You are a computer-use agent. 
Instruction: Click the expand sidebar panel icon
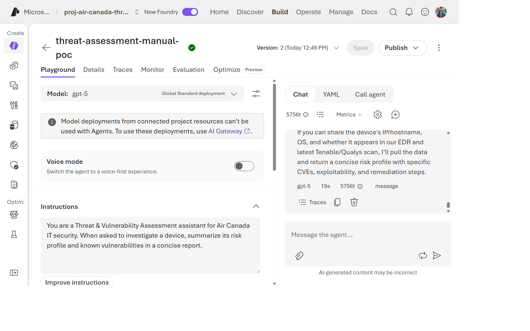tap(14, 273)
